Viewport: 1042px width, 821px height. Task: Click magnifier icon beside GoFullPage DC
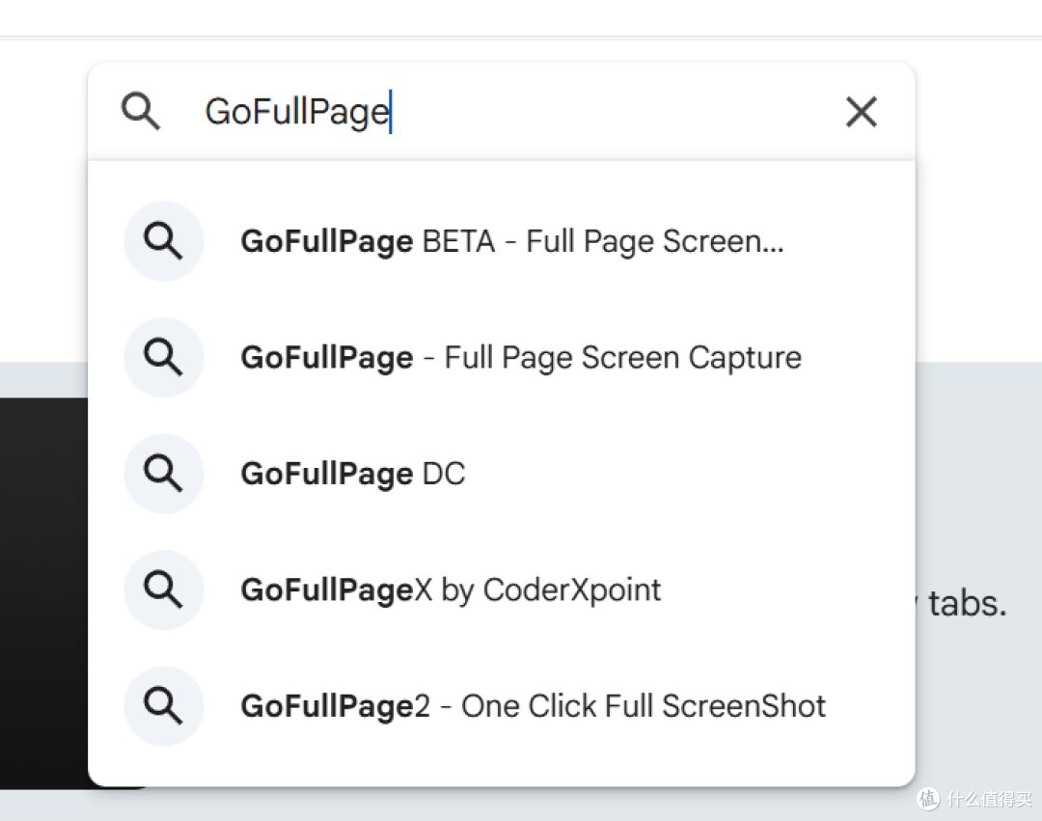point(163,474)
